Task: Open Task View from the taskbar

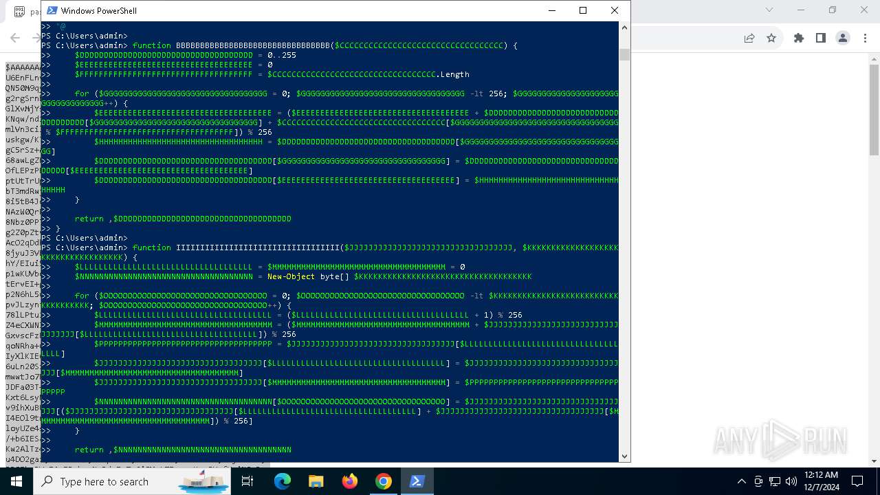Action: point(247,481)
